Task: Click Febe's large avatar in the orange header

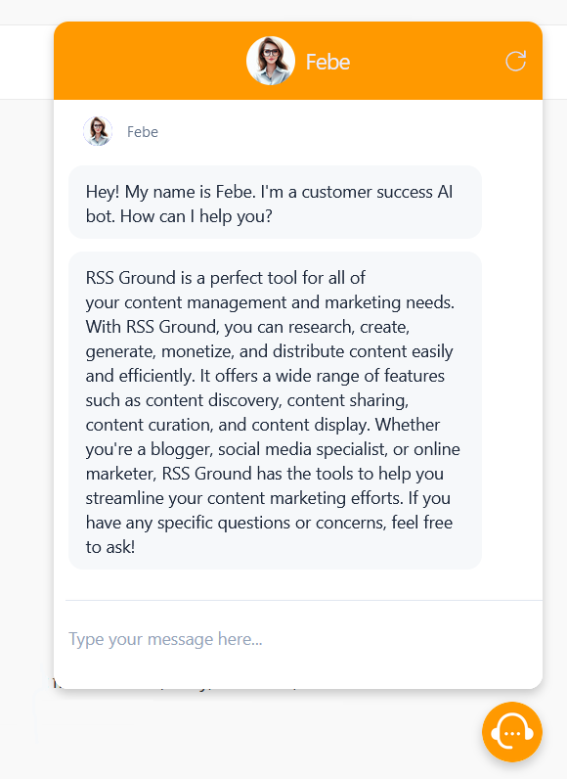Action: click(271, 61)
